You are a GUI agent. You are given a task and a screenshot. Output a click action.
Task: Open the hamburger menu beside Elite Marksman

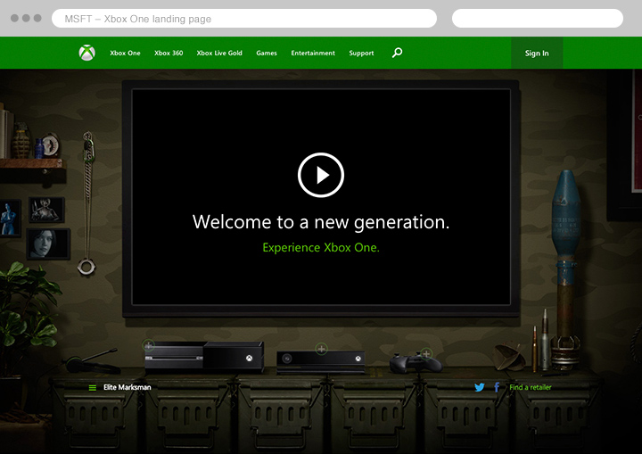pyautogui.click(x=93, y=388)
